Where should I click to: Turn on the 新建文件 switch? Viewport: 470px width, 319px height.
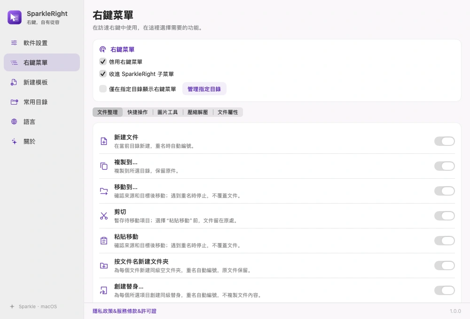445,141
